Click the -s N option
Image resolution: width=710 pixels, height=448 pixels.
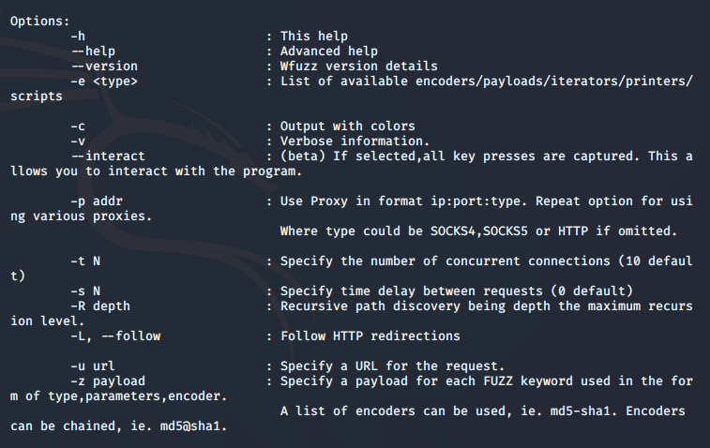[x=85, y=291]
